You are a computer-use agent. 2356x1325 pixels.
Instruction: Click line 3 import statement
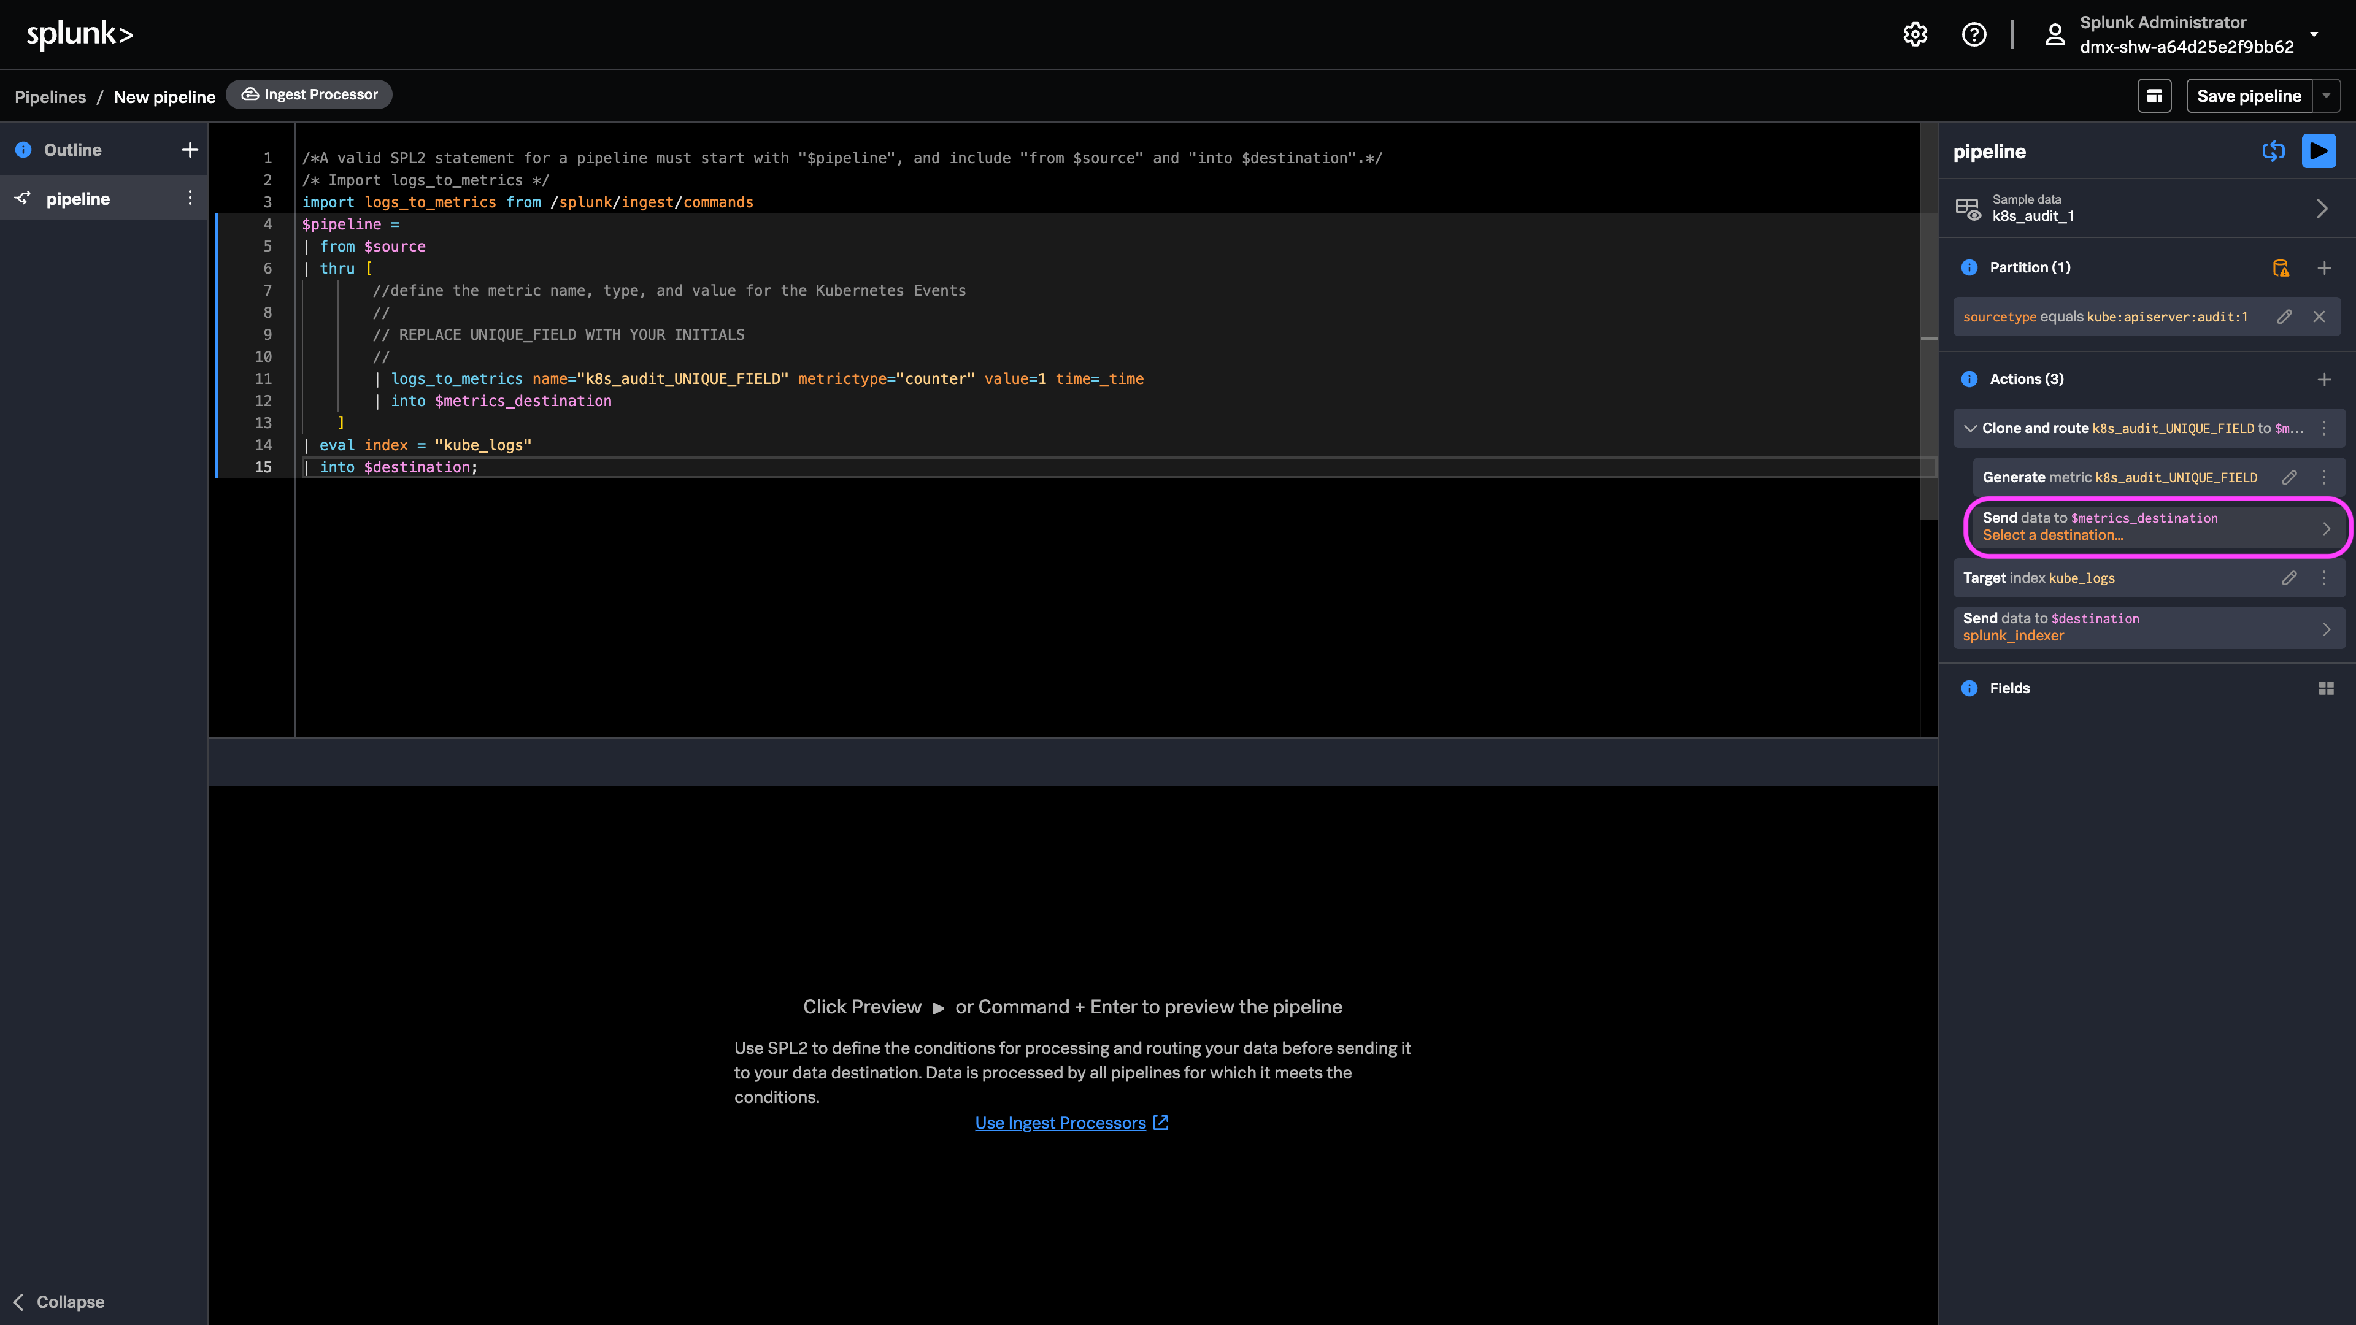point(528,202)
